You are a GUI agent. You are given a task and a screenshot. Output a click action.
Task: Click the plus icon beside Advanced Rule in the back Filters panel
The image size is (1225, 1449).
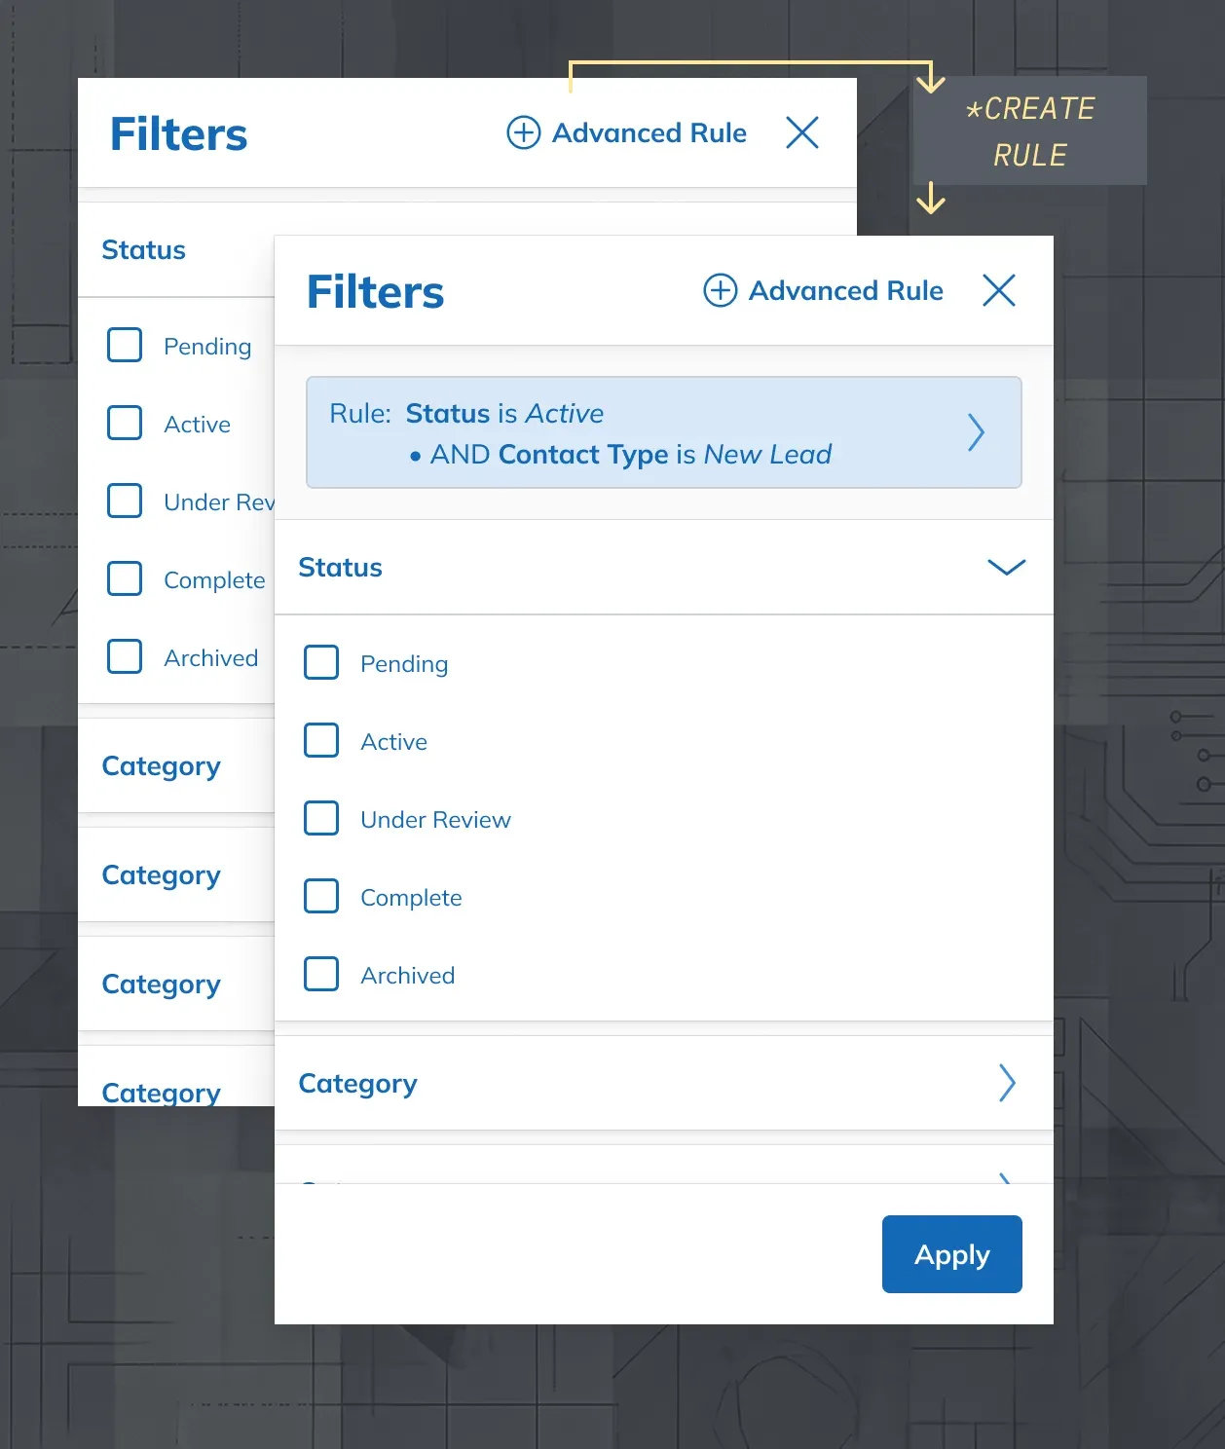524,132
